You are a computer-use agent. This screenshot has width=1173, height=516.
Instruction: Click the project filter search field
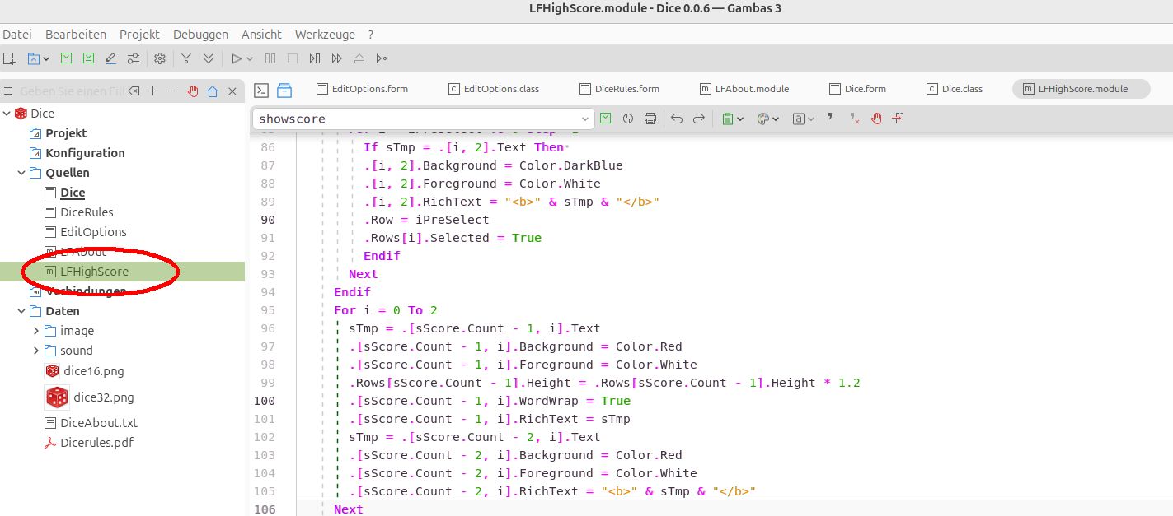71,91
